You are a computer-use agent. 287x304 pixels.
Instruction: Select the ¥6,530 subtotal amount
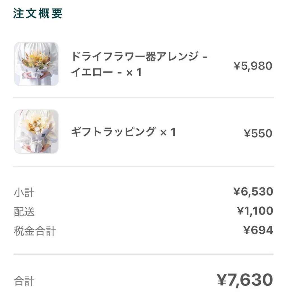[x=253, y=192]
